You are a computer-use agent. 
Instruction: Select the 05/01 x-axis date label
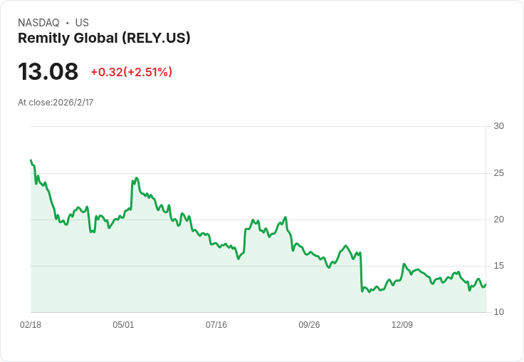coord(123,324)
